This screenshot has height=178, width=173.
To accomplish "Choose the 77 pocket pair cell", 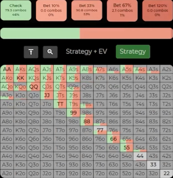I will (x=100, y=130).
